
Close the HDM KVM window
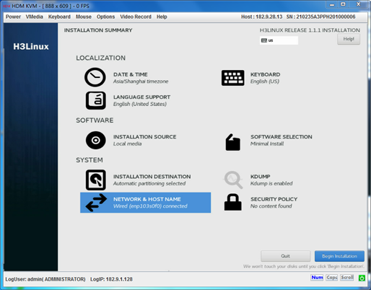[358, 4]
